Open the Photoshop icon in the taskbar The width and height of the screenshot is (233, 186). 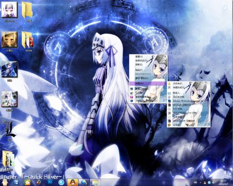click(x=50, y=182)
